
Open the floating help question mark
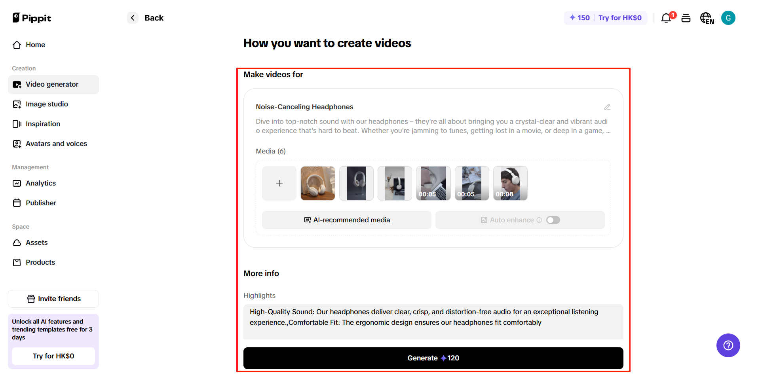[x=728, y=345]
